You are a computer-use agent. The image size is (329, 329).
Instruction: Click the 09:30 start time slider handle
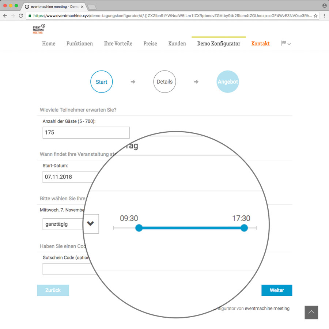tap(139, 228)
